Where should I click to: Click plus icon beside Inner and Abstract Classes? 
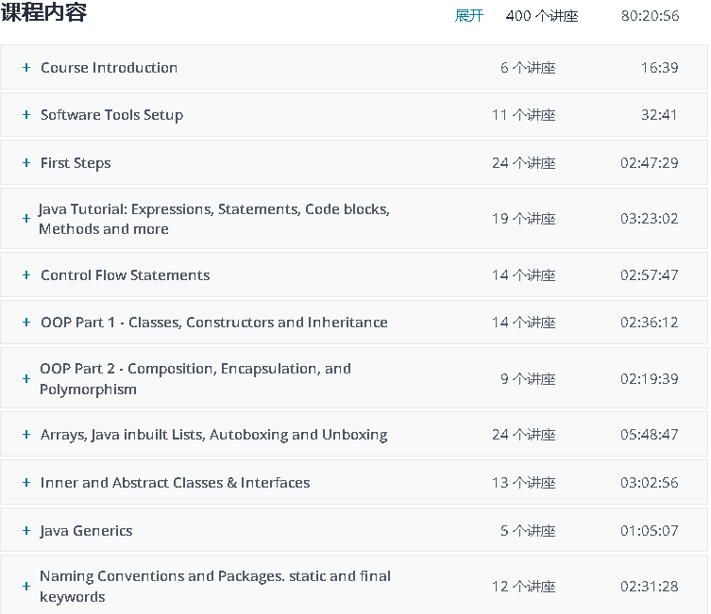(x=26, y=483)
